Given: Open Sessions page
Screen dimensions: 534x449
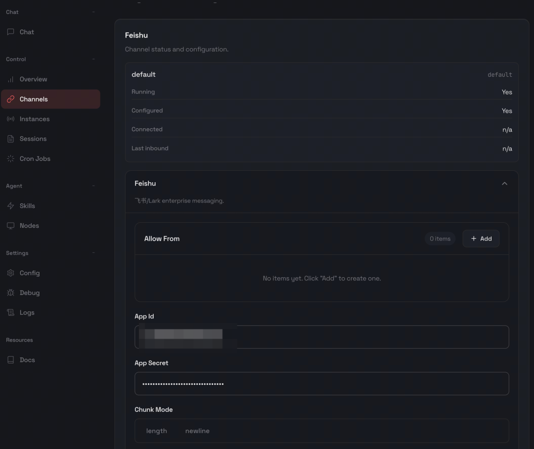Looking at the screenshot, I should [50, 139].
